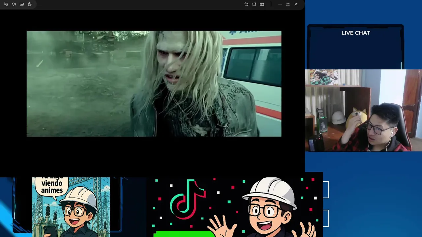This screenshot has height=237, width=422.
Task: Open settings with the gear icon
Action: [x=30, y=4]
